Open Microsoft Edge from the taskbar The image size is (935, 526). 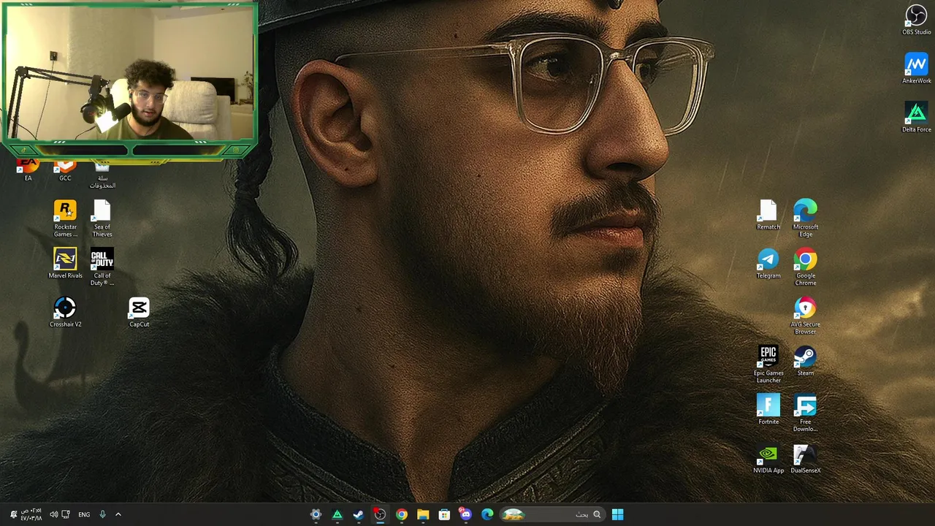coord(487,514)
